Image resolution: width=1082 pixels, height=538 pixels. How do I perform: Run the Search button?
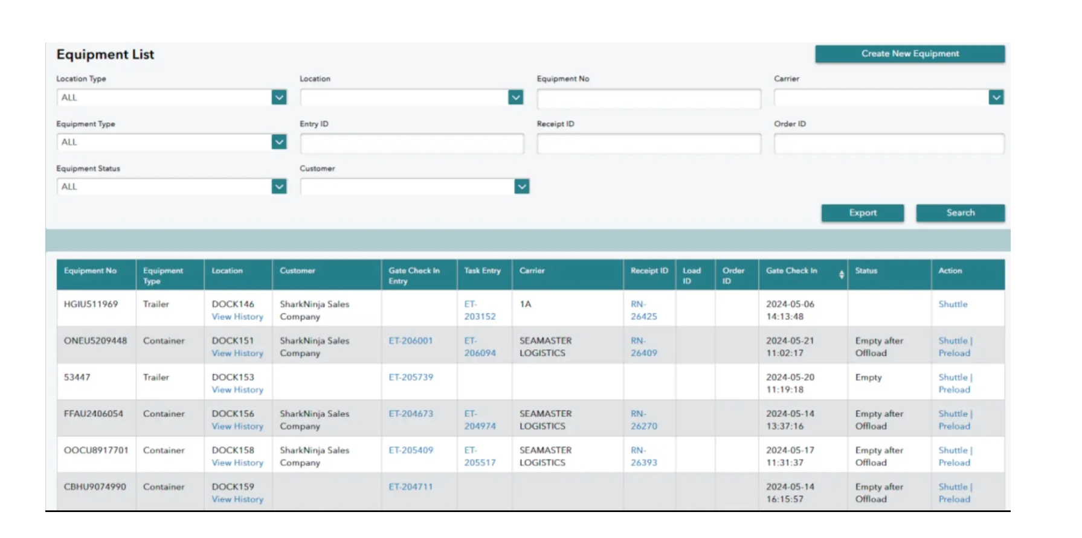(x=961, y=213)
